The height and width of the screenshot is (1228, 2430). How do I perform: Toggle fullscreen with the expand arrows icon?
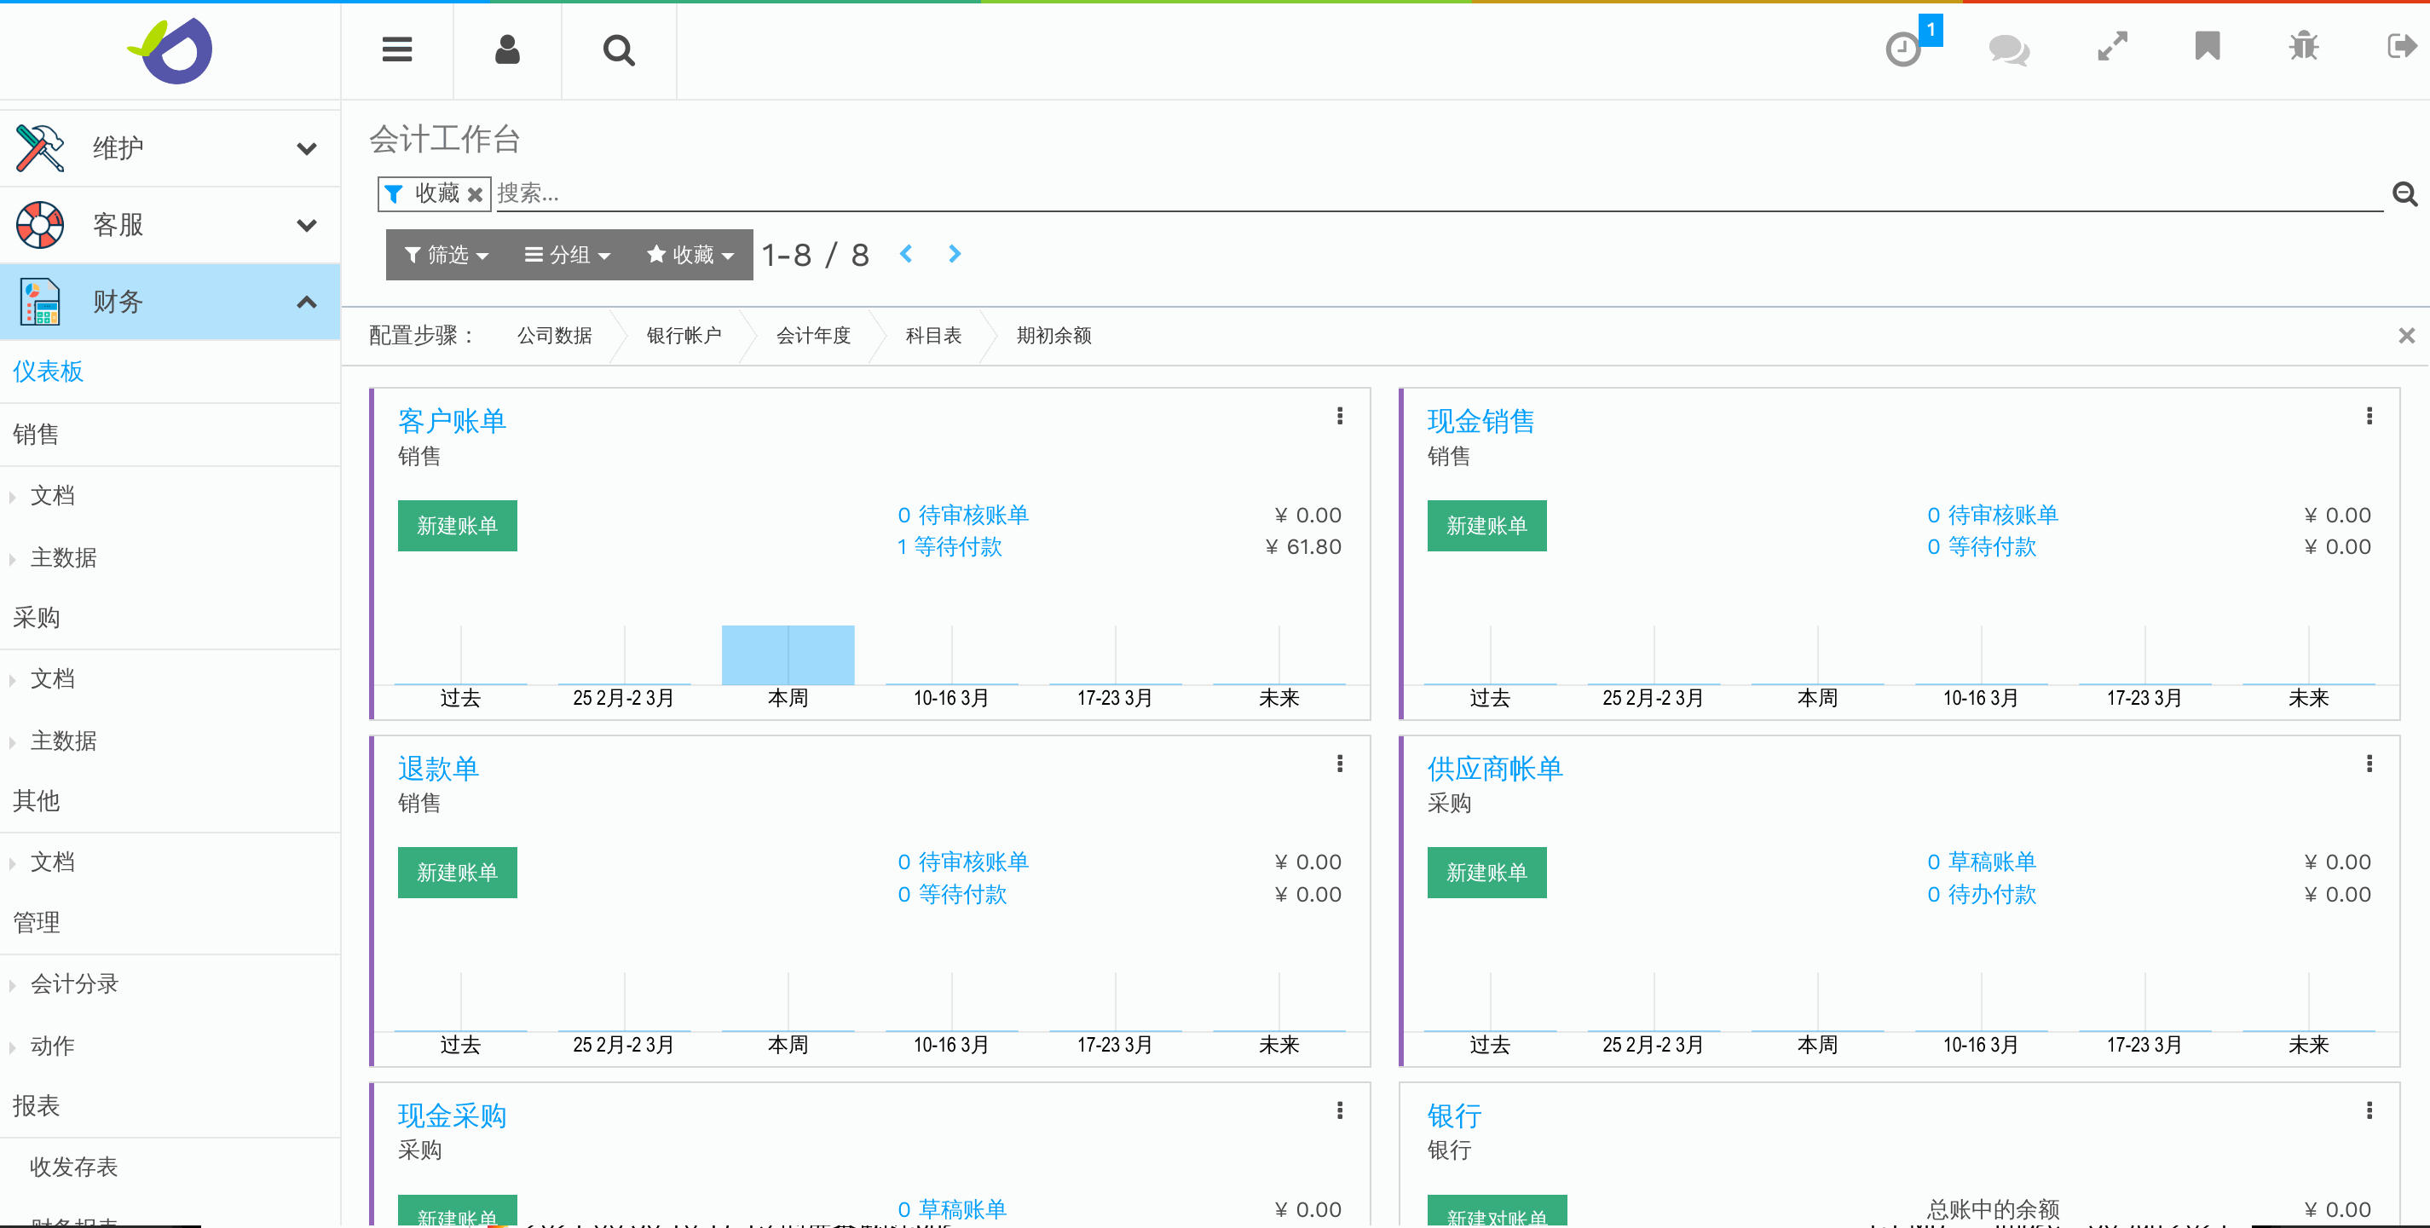tap(2112, 46)
